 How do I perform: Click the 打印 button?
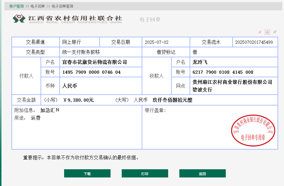[145, 173]
